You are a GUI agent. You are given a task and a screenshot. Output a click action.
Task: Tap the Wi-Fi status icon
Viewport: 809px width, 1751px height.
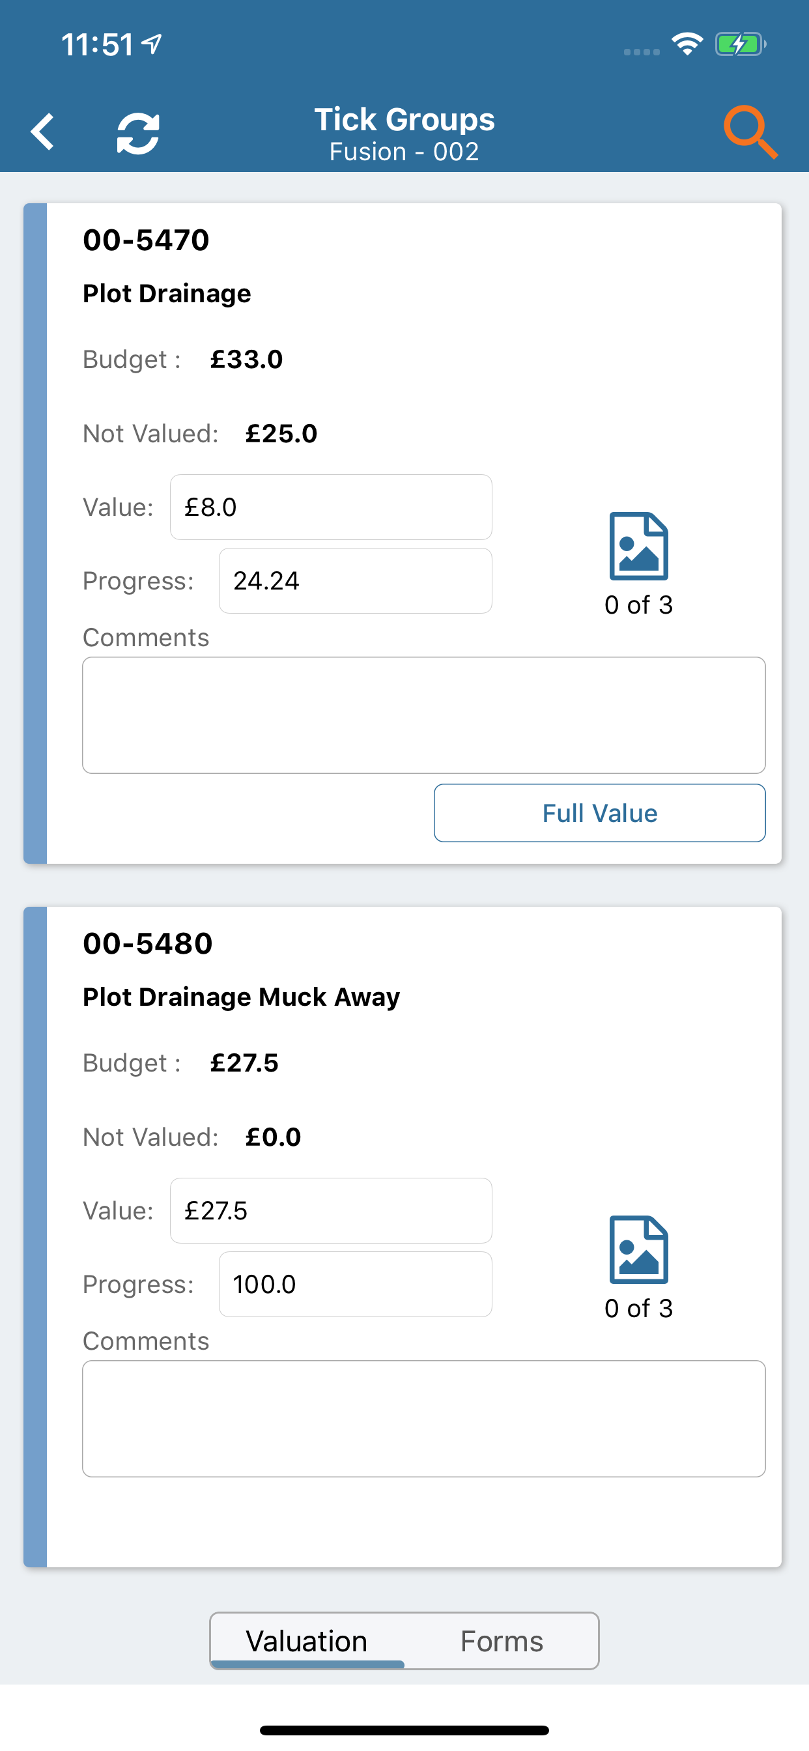coord(687,45)
